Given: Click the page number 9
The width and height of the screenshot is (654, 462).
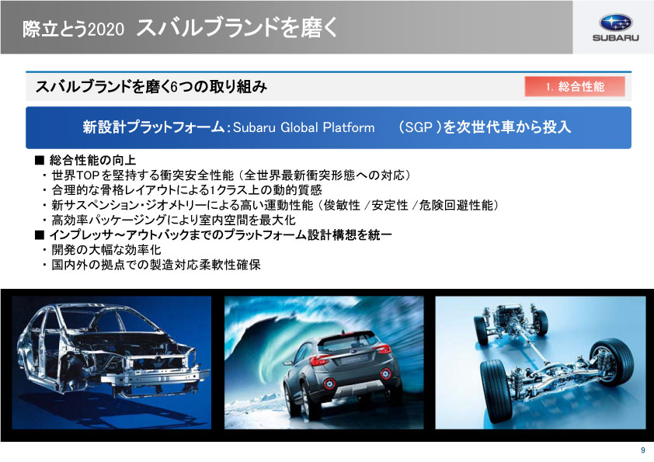Looking at the screenshot, I should pyautogui.click(x=643, y=450).
